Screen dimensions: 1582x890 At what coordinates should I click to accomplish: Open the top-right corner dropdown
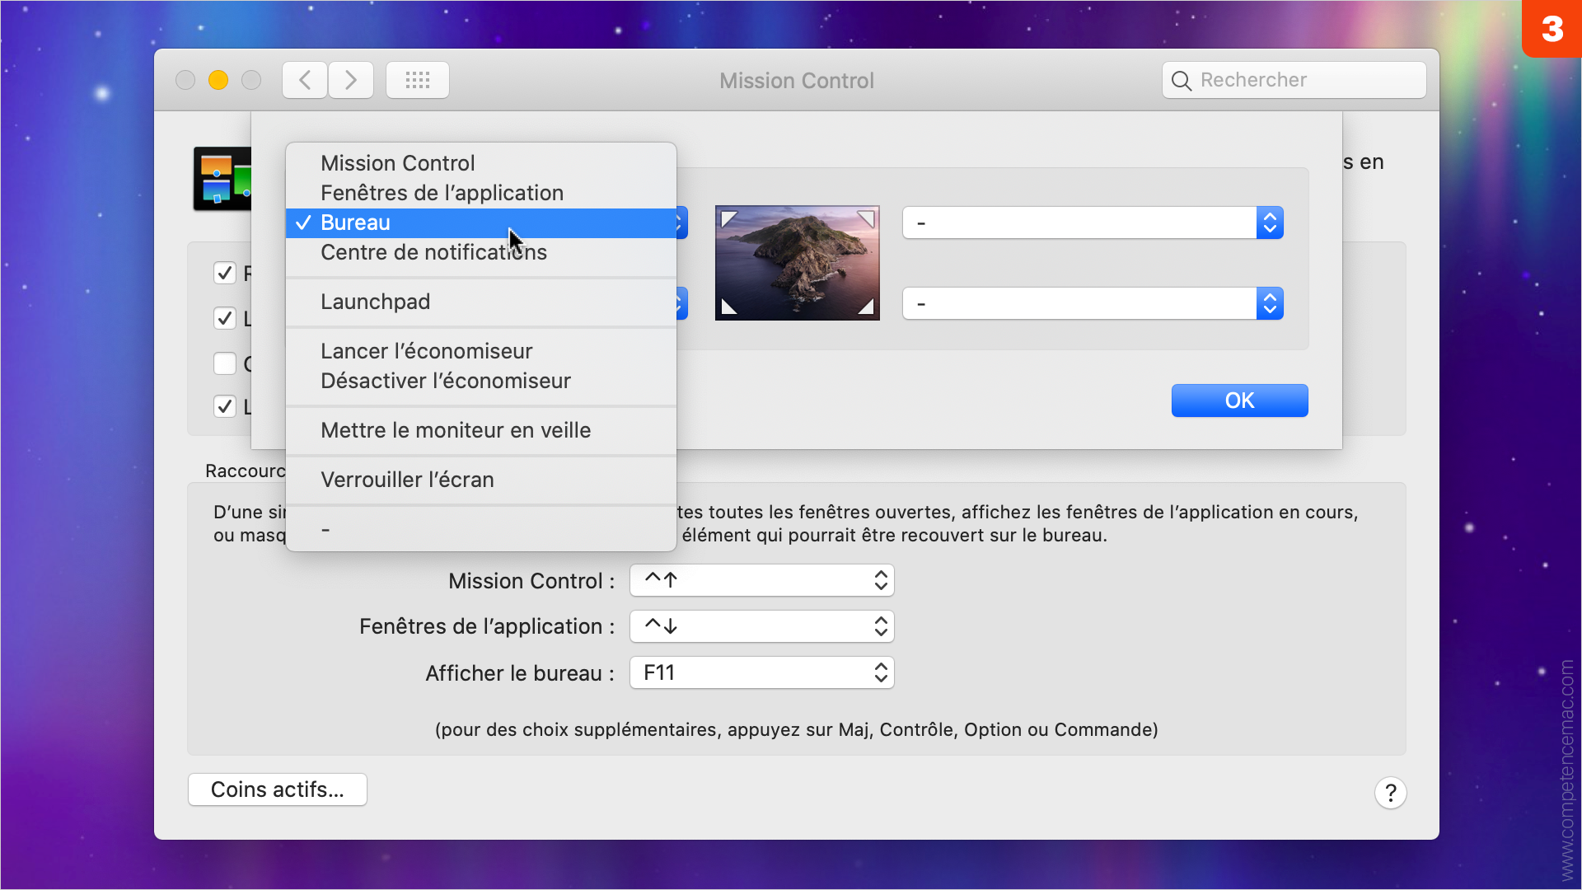coord(1093,222)
